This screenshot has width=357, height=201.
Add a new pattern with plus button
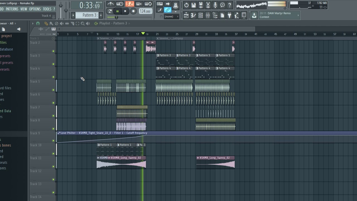click(101, 15)
